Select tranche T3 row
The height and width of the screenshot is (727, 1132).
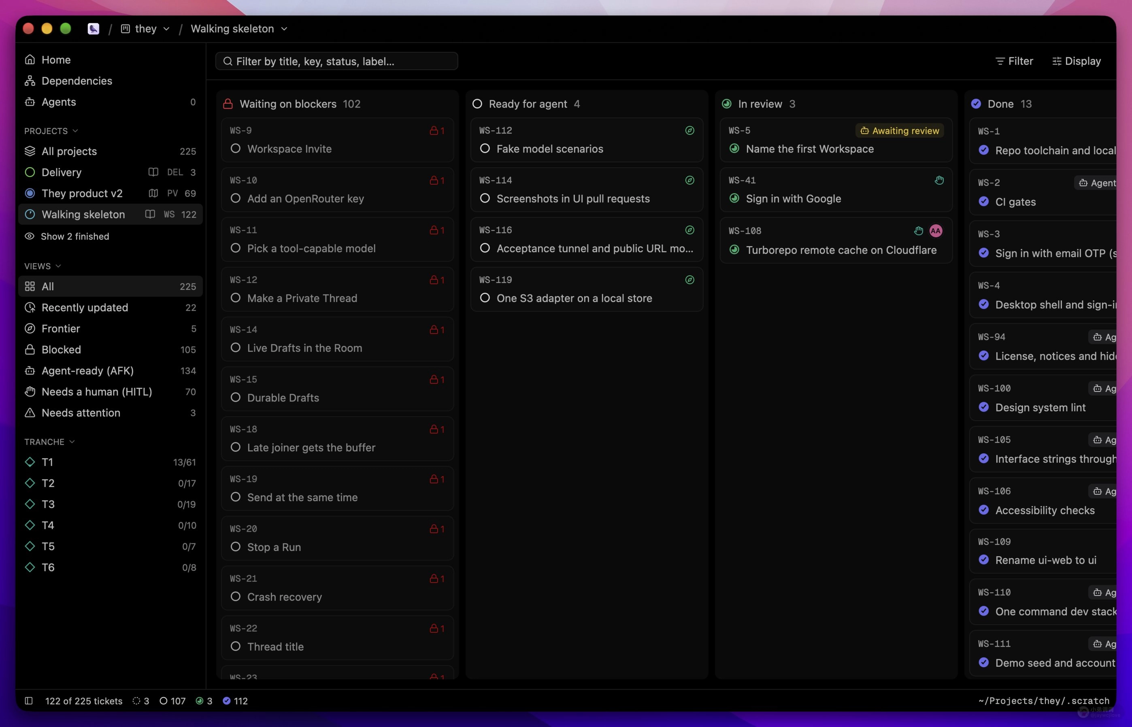(111, 504)
